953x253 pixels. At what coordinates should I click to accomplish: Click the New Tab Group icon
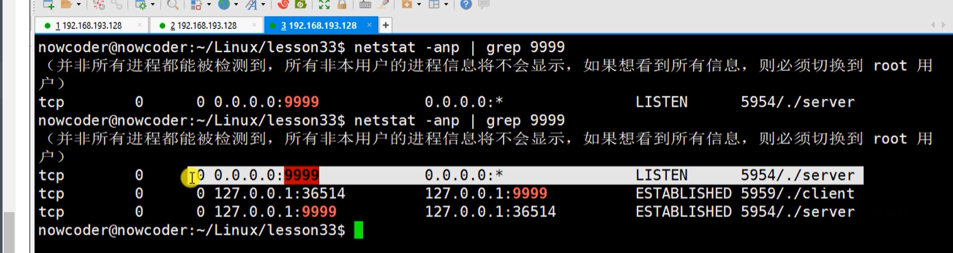(x=407, y=4)
